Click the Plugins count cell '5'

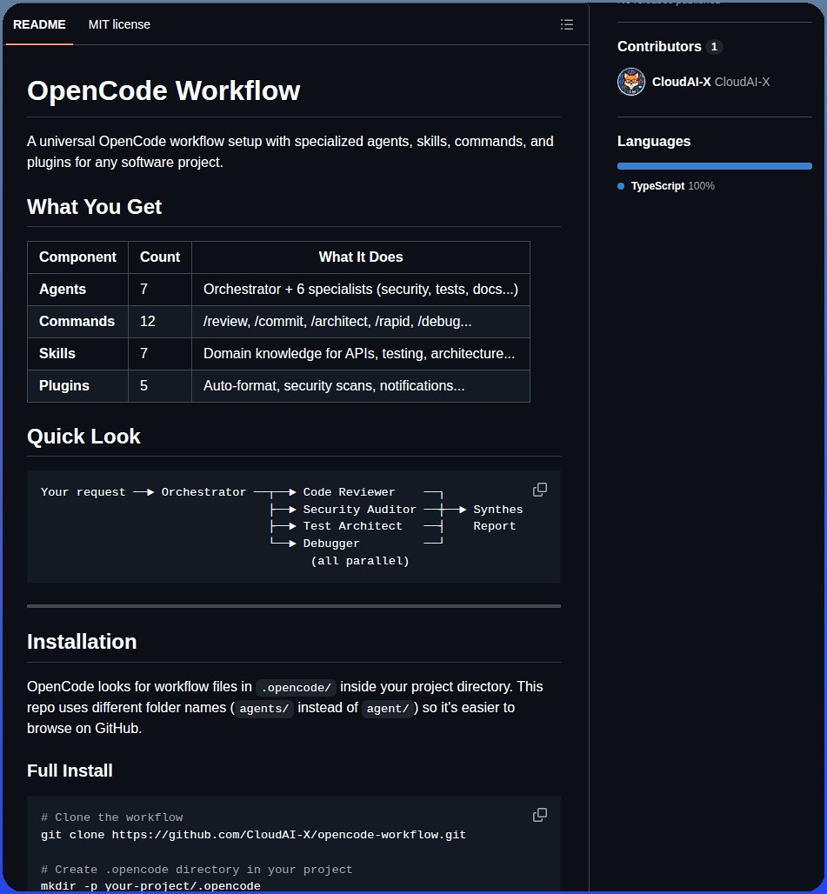click(160, 386)
